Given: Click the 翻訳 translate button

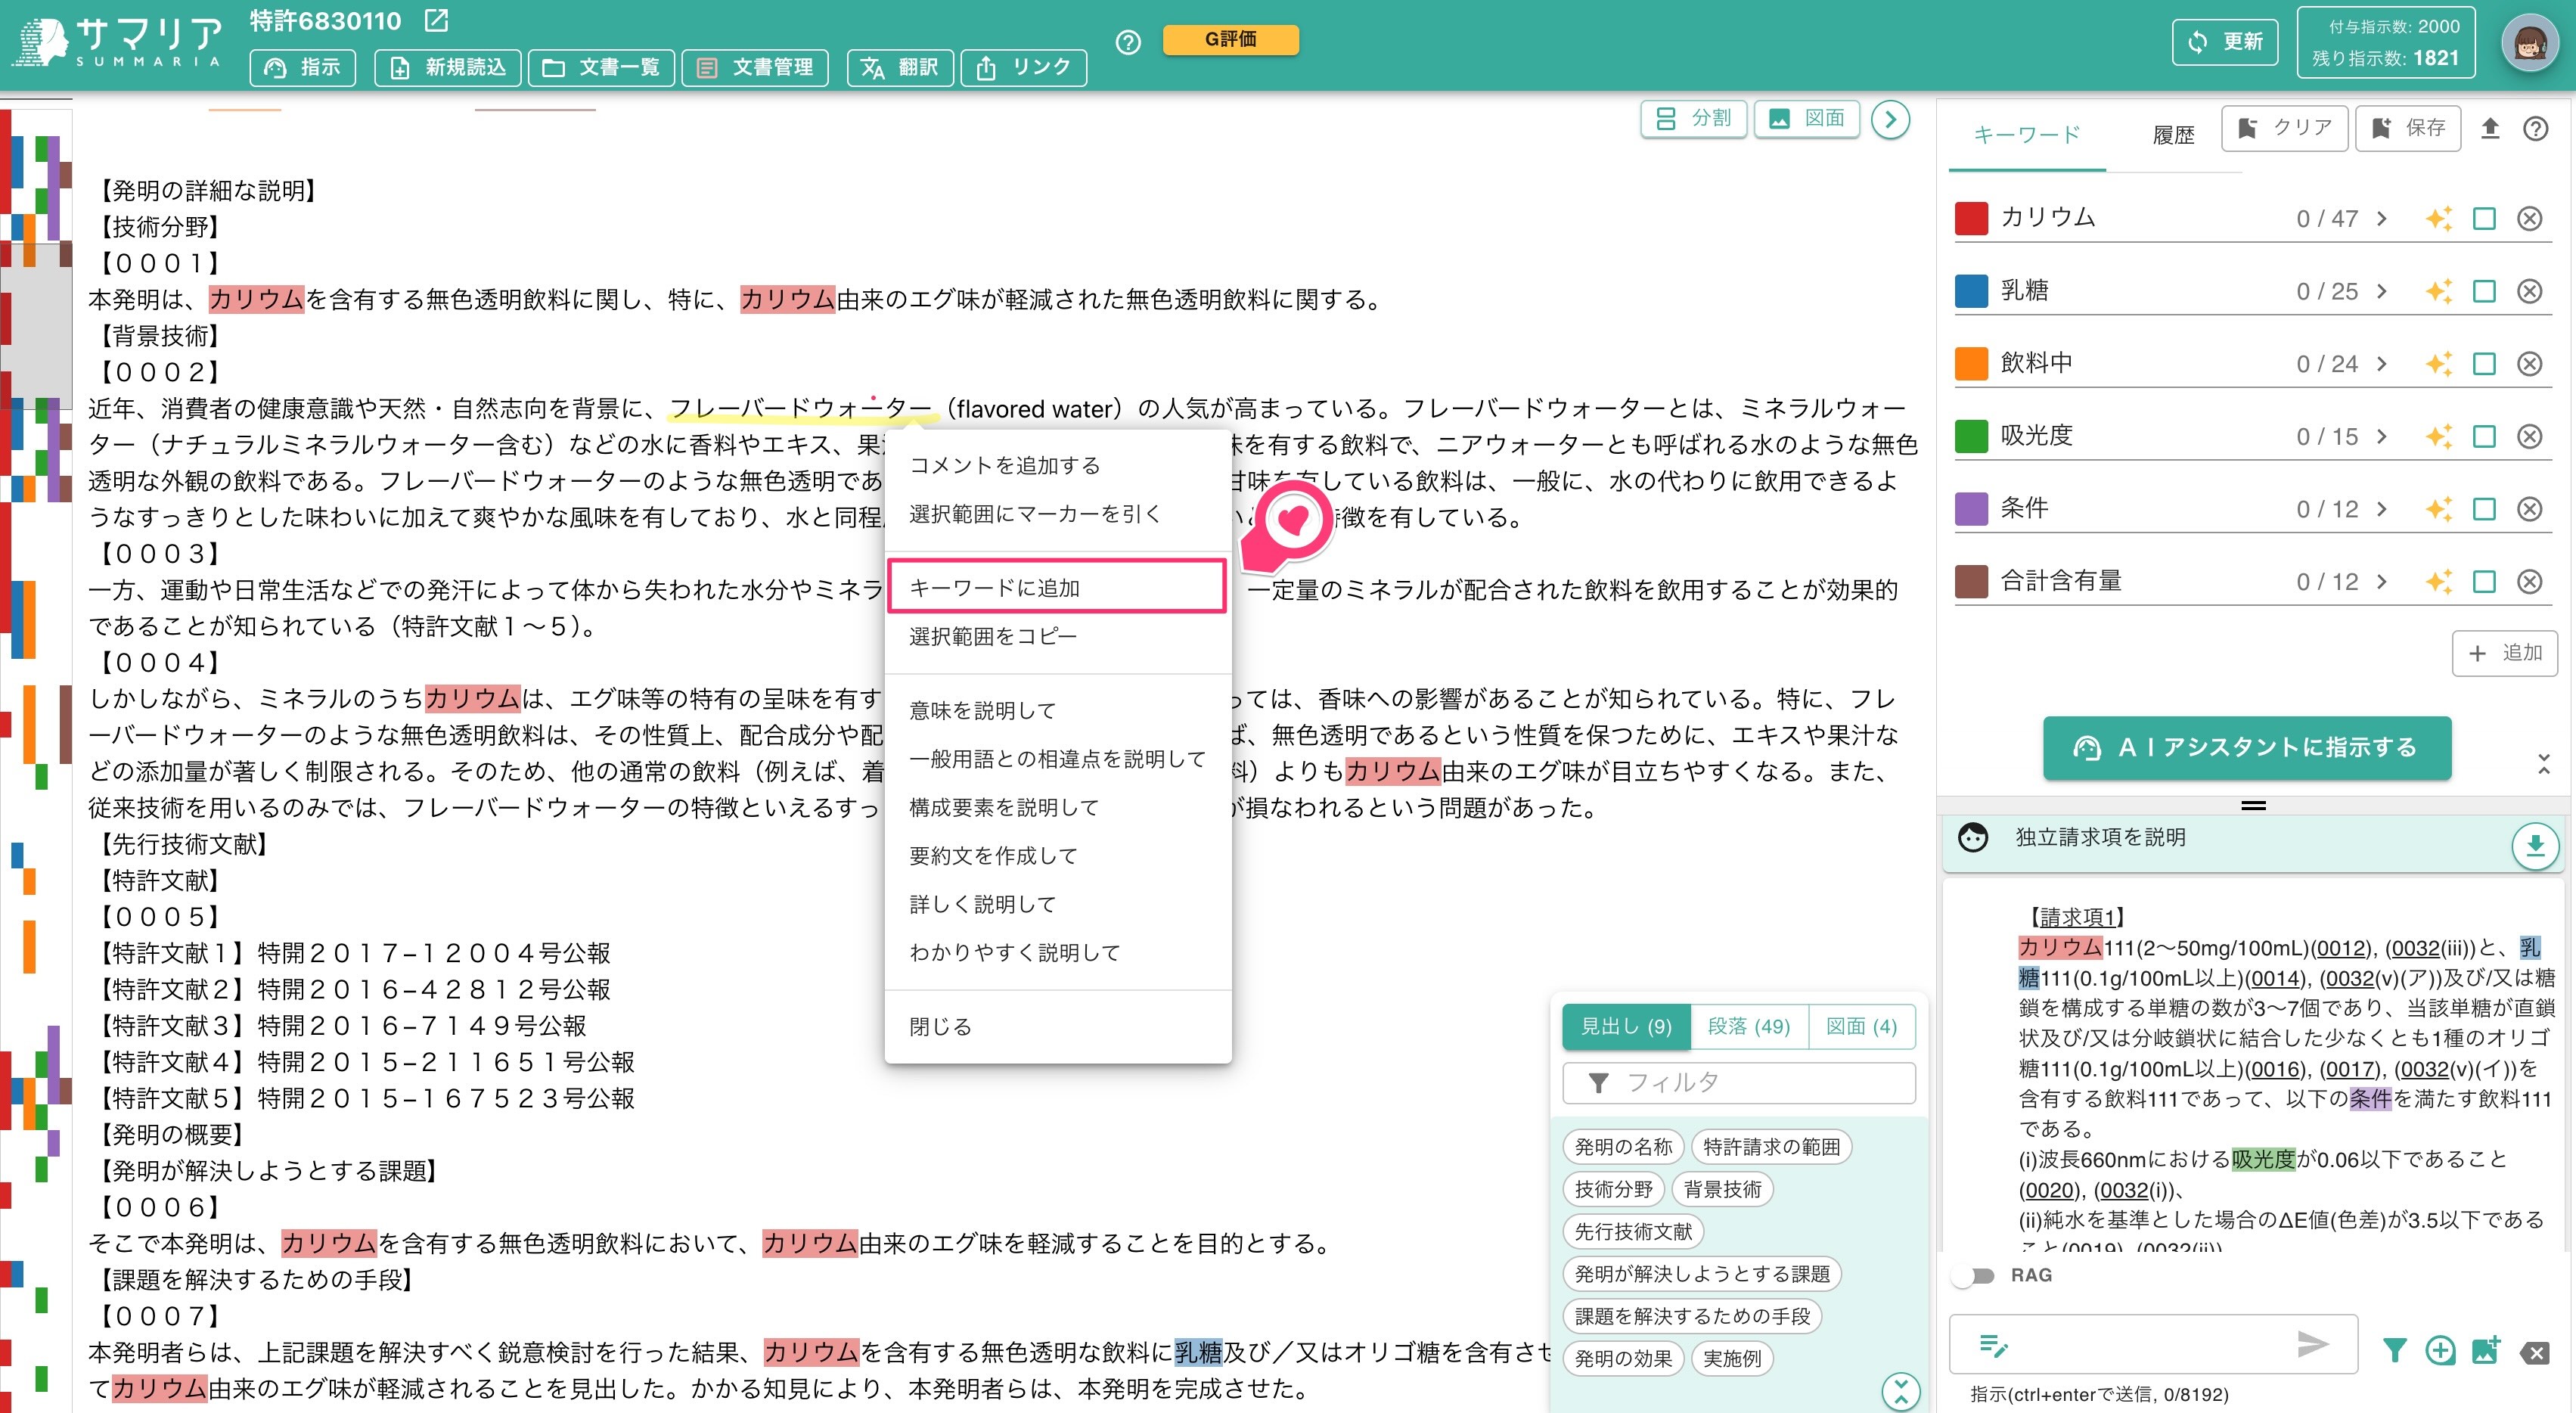Looking at the screenshot, I should click(900, 67).
